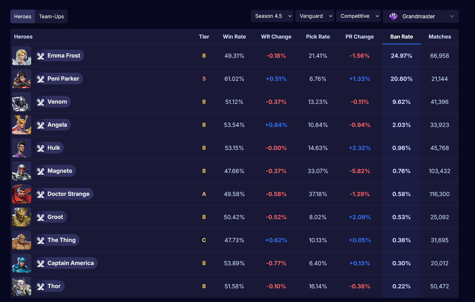
Task: Select Angela's hero portrait
Action: pos(22,125)
